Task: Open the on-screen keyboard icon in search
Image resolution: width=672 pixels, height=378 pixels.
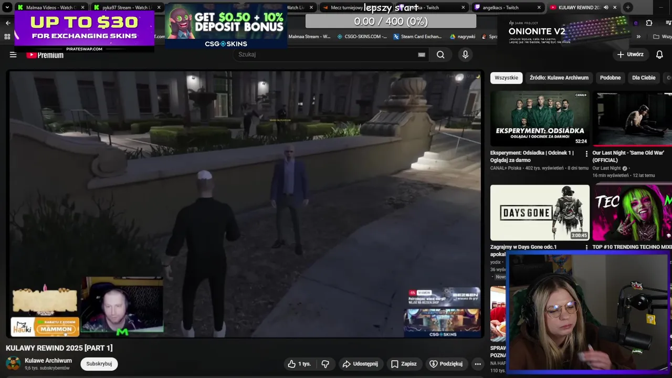Action: click(x=422, y=55)
